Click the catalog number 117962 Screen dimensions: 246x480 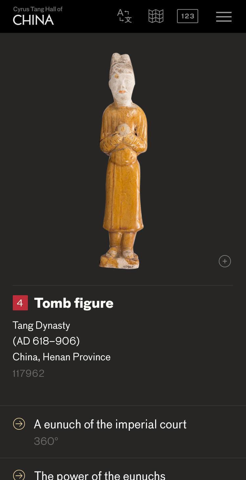click(29, 373)
